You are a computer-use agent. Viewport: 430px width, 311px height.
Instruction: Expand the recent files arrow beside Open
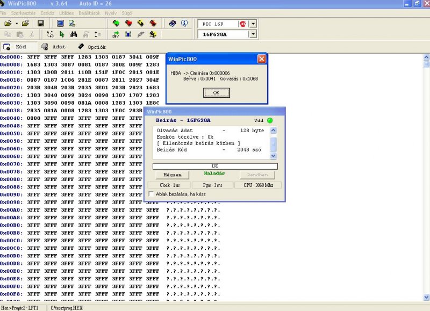[x=17, y=24]
